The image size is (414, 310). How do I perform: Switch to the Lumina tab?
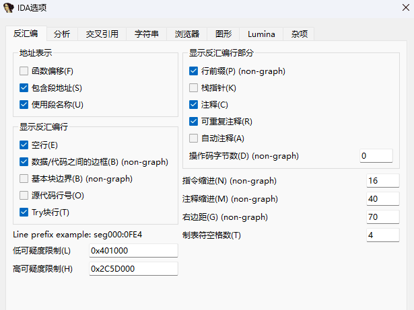261,34
